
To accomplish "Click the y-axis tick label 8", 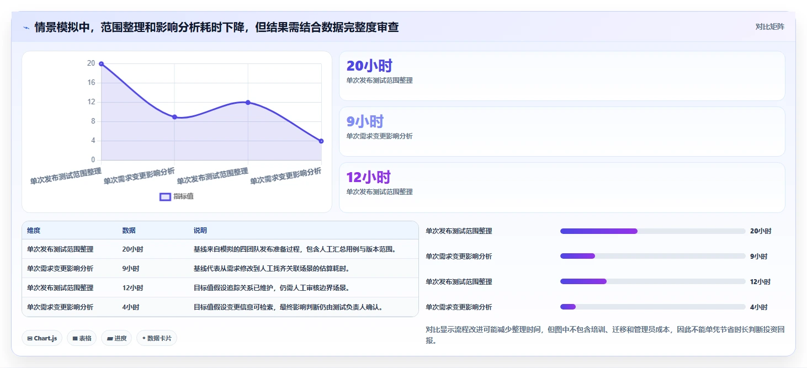I will click(93, 121).
